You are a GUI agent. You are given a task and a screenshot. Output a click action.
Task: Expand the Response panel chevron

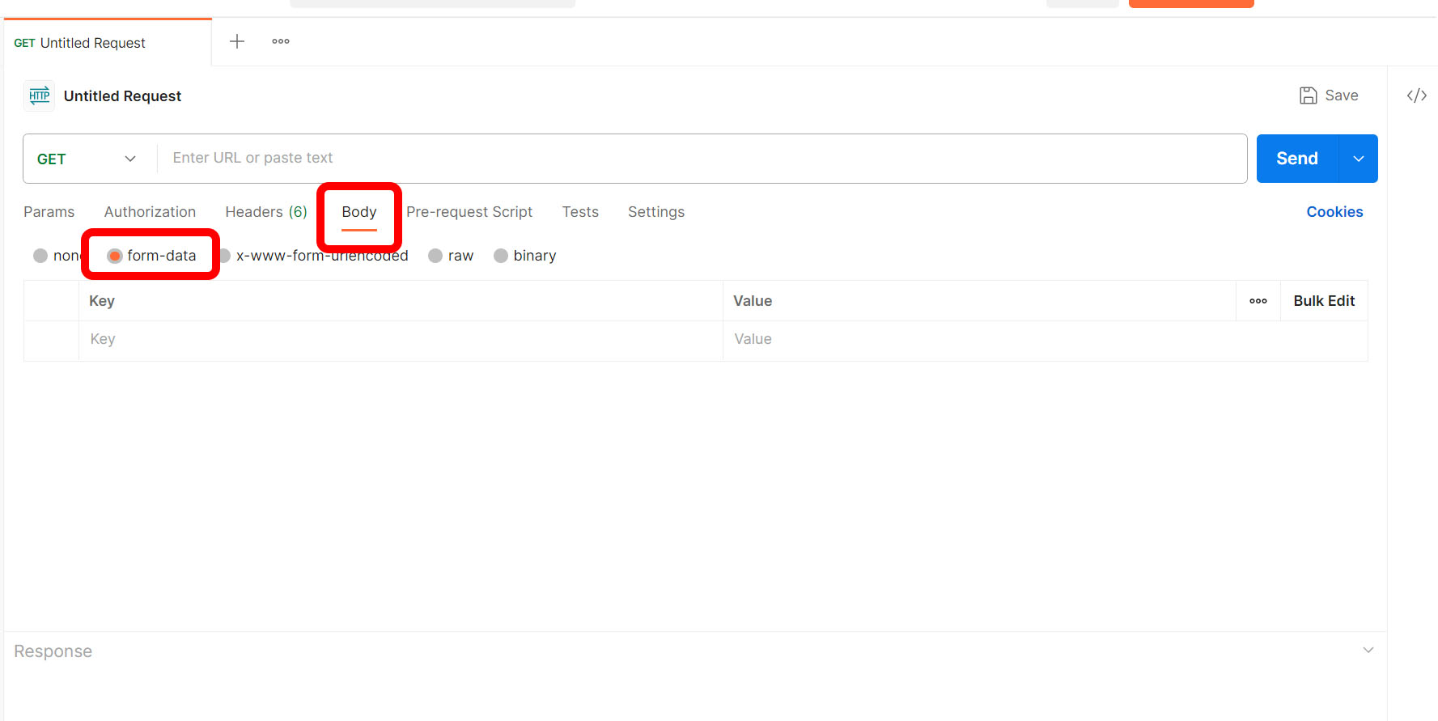1368,651
